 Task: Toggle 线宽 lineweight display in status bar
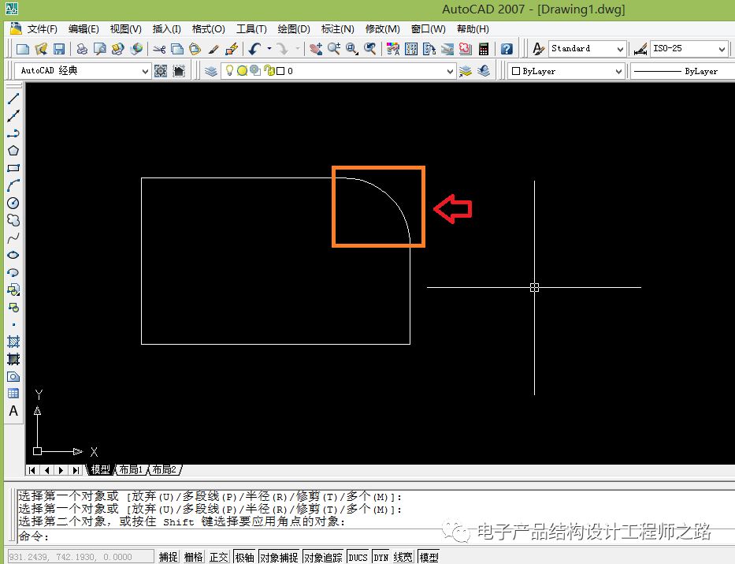403,557
